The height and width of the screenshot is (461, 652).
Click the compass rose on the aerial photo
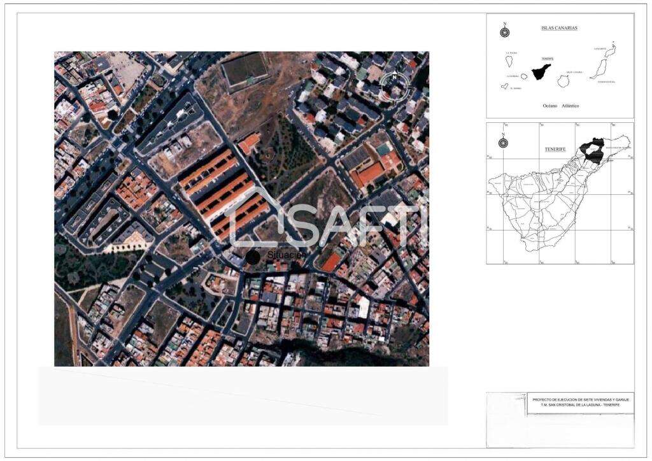[395, 87]
